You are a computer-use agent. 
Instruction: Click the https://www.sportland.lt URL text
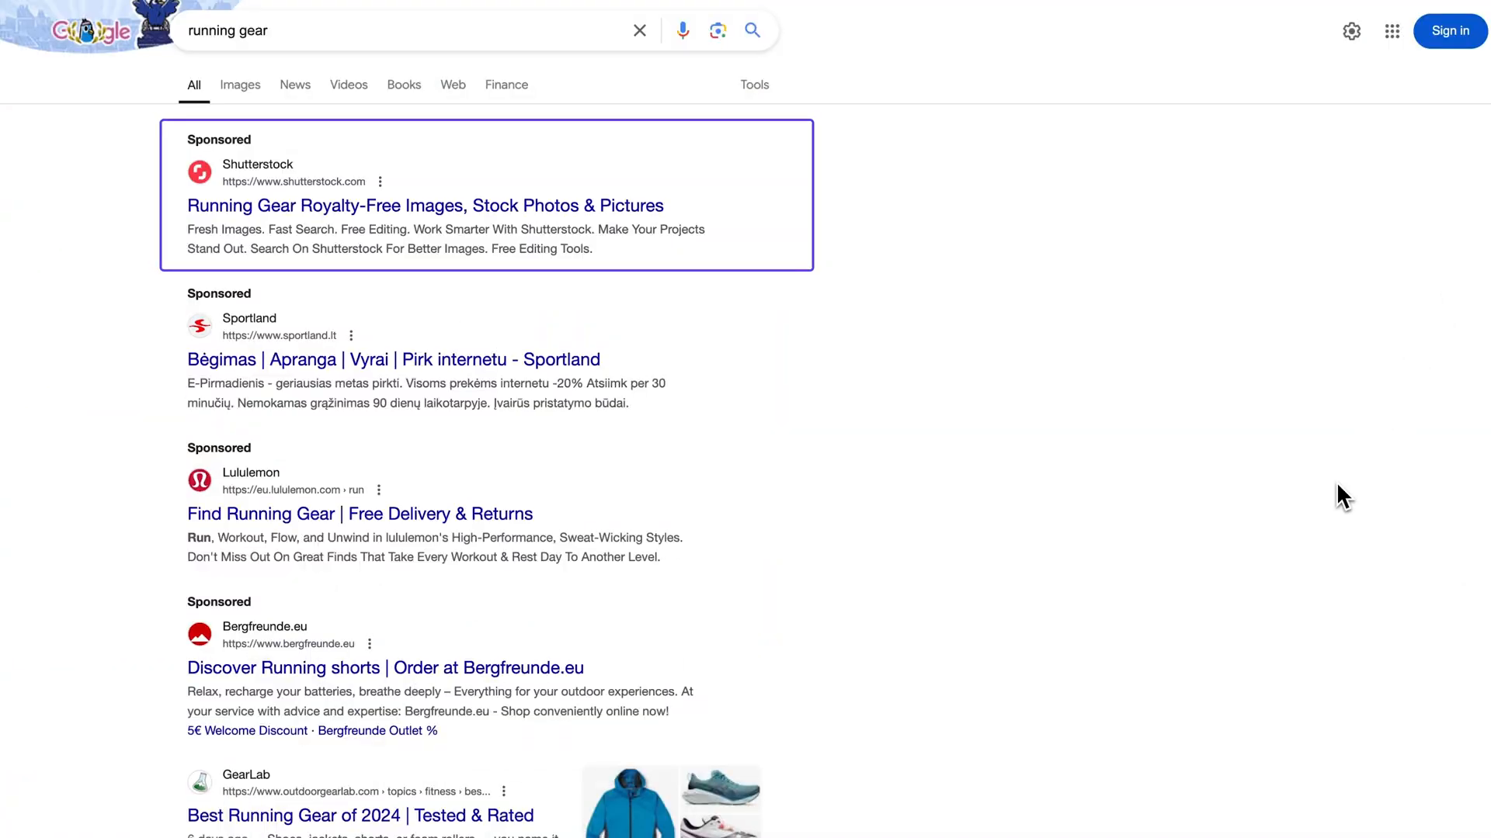point(280,335)
